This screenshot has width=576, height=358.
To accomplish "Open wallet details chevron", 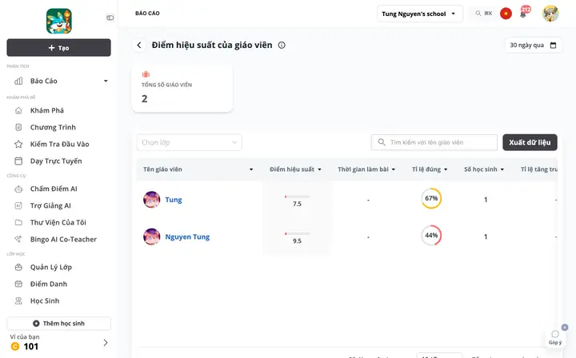I will [106, 343].
